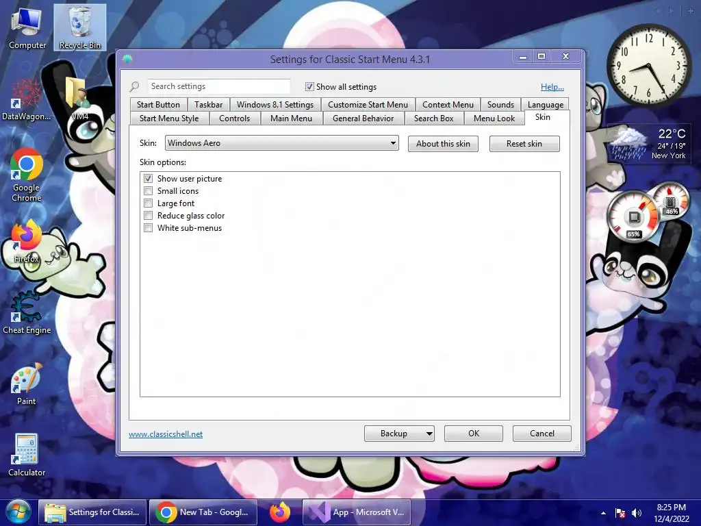Click the magnifier search icon in settings
Image resolution: width=701 pixels, height=526 pixels.
click(135, 86)
